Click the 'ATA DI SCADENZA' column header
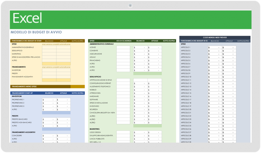Image resolution: width=261 pixels, height=153 pixels. [x=124, y=41]
